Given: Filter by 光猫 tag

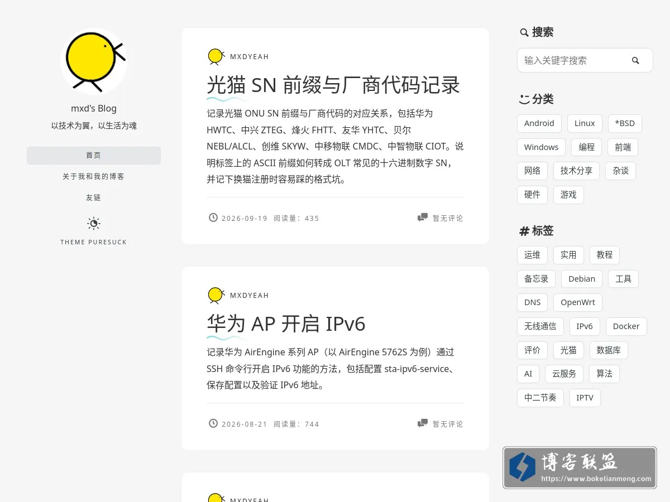Looking at the screenshot, I should tap(568, 350).
